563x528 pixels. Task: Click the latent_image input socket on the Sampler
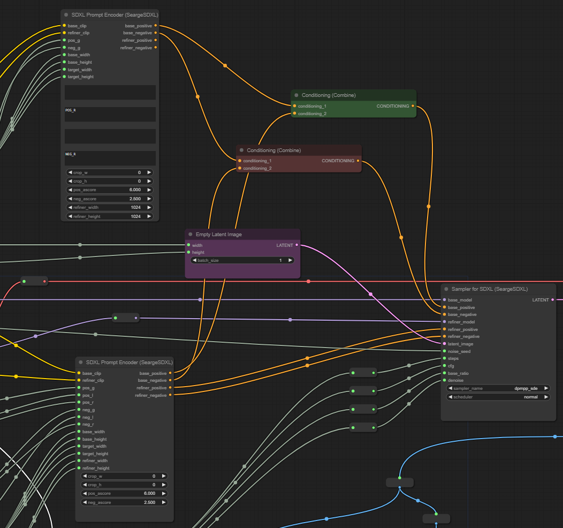click(444, 344)
